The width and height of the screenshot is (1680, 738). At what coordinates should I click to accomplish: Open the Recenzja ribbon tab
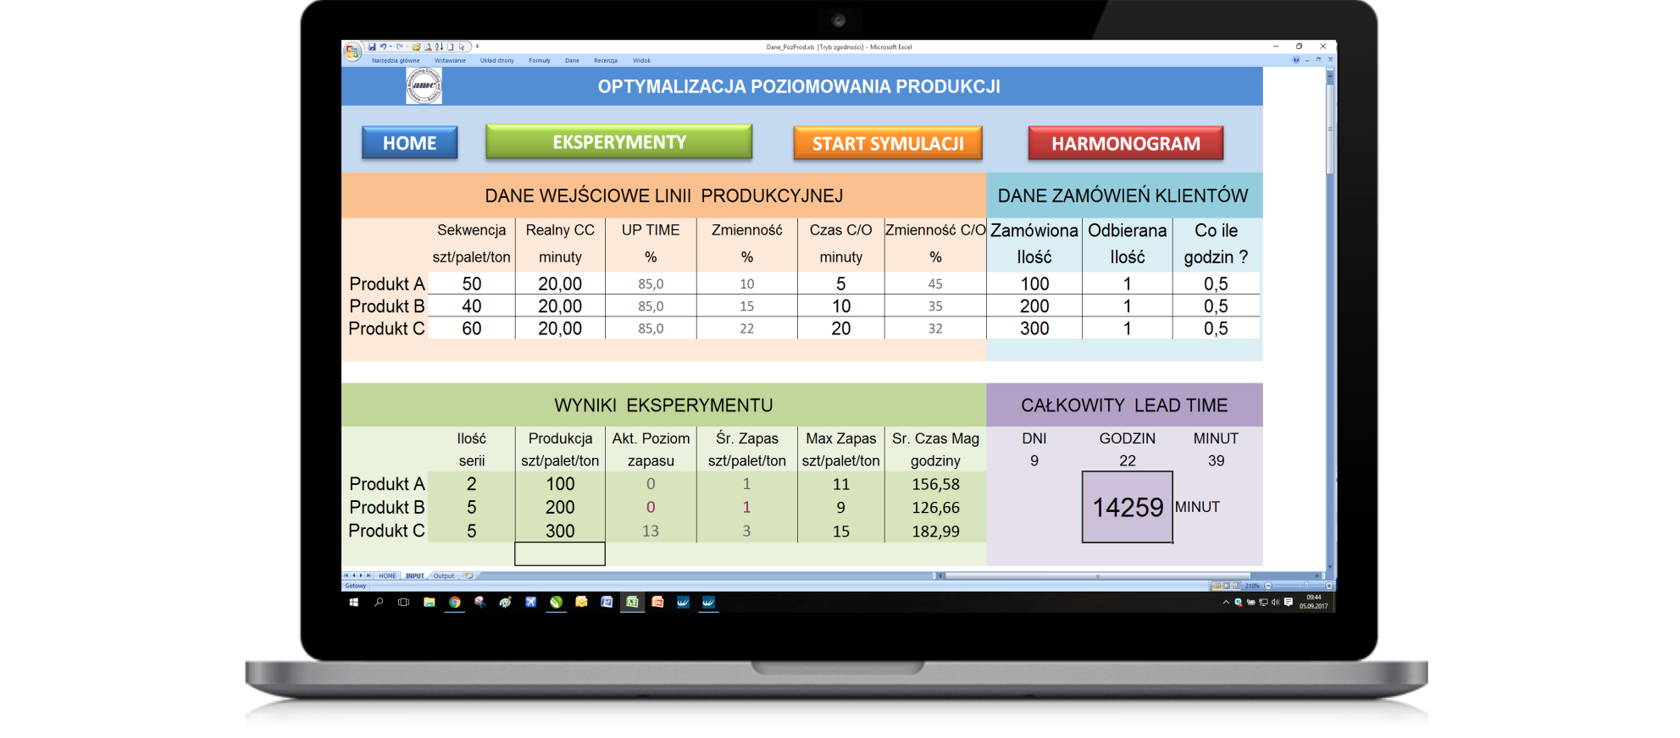606,60
